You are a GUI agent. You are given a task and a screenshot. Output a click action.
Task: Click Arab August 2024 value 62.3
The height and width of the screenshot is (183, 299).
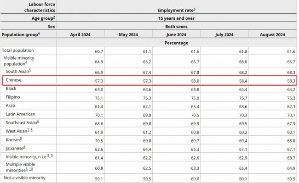(291, 106)
